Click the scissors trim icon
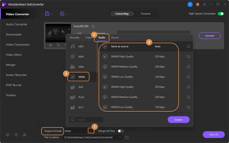This screenshot has height=143, width=229. pyautogui.click(x=51, y=45)
